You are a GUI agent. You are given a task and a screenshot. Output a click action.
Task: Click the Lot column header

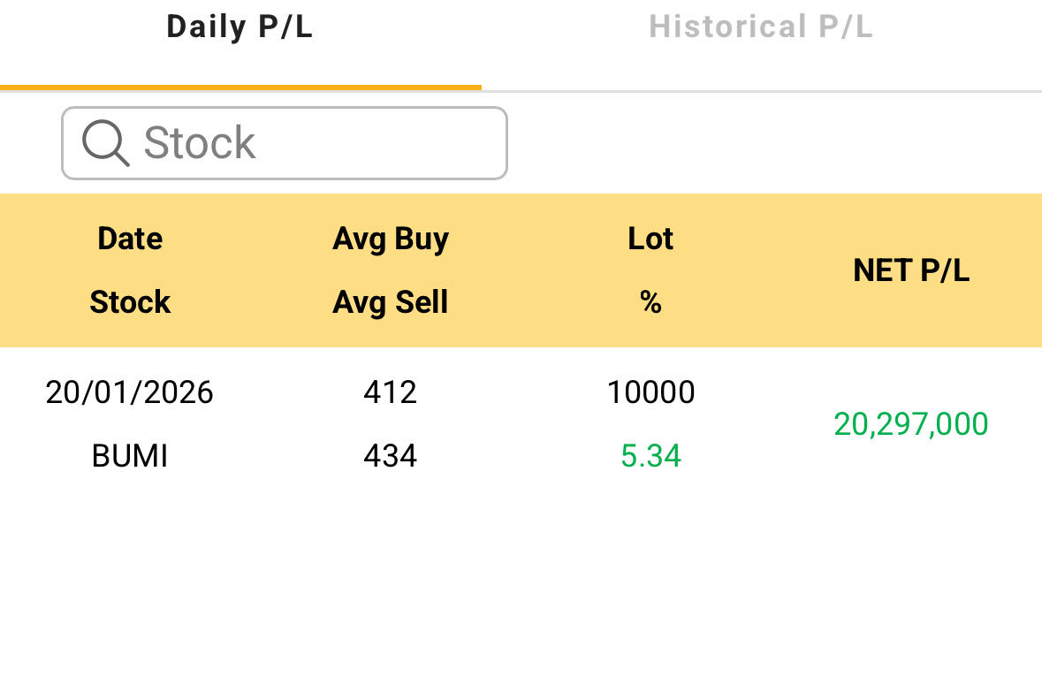(650, 239)
